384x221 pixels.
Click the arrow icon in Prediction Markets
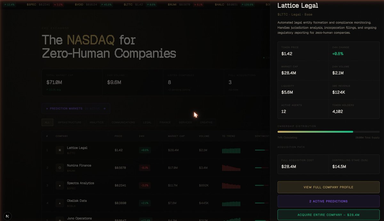(x=104, y=109)
